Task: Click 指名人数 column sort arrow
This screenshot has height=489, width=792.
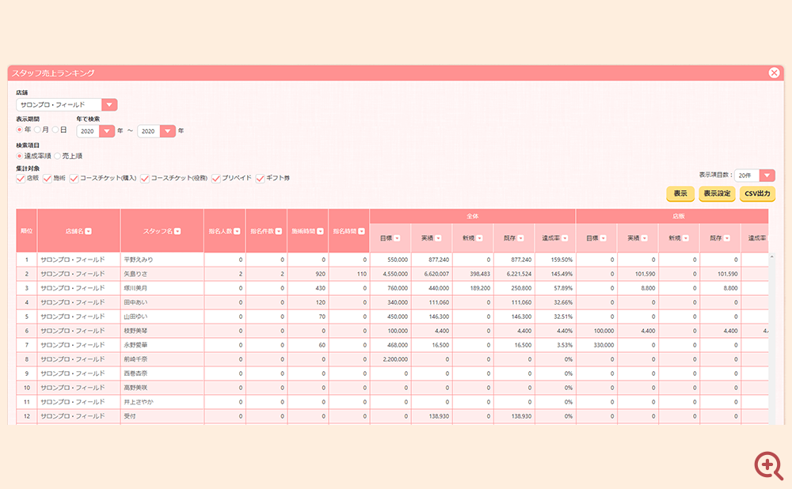Action: tap(237, 231)
